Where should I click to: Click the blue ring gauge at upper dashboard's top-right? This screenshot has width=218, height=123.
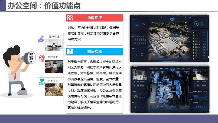pos(196,23)
